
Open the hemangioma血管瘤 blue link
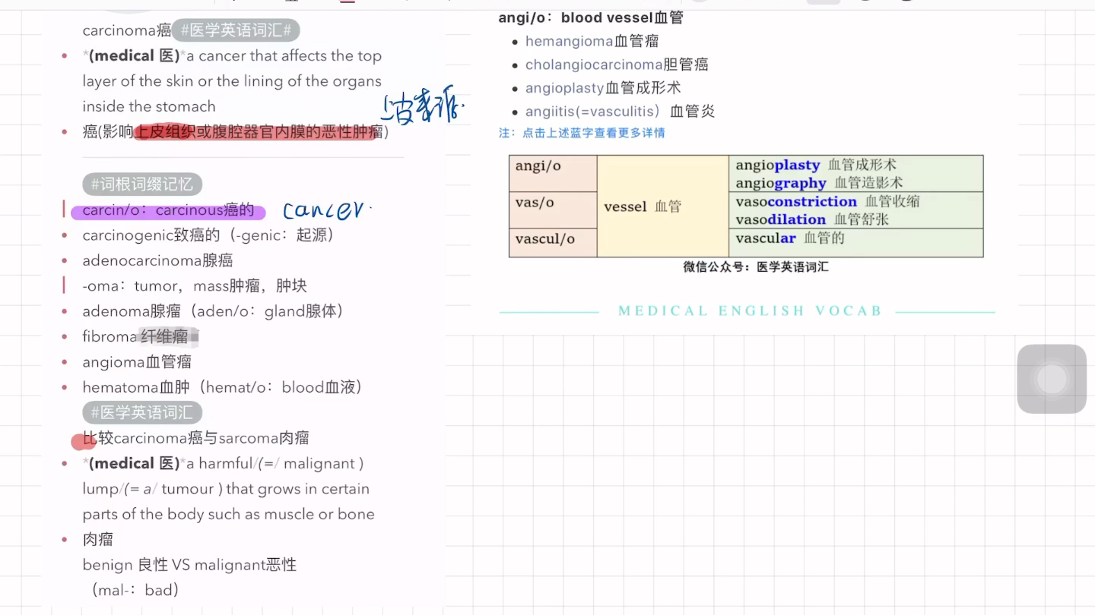(x=592, y=41)
